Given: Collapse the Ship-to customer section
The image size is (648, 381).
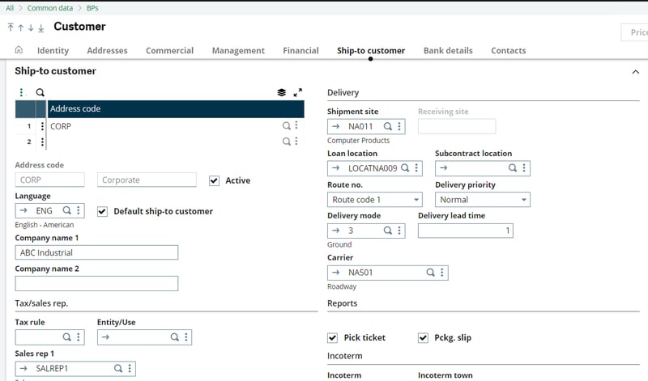Looking at the screenshot, I should (634, 72).
